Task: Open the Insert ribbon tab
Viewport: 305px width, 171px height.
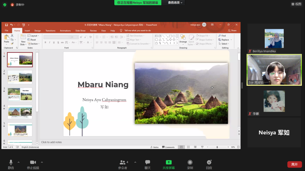Action: (27, 30)
